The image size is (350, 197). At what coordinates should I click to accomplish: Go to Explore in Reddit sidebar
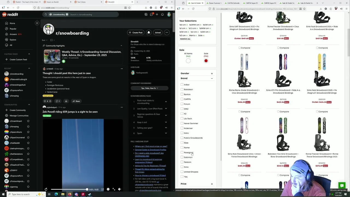click(x=13, y=40)
